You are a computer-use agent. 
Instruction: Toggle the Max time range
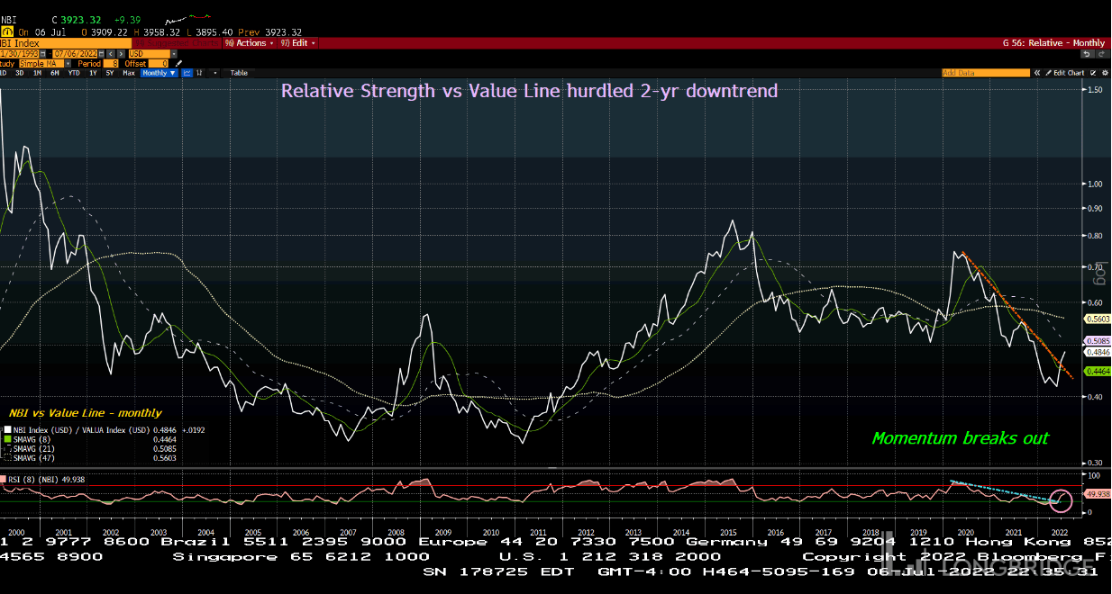click(129, 73)
